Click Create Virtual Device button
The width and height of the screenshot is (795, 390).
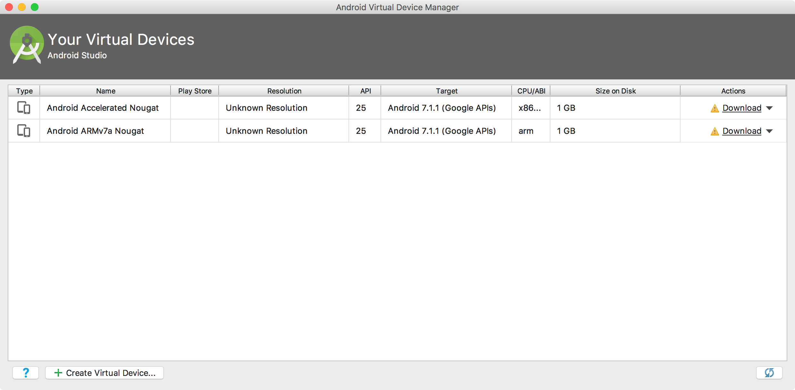click(x=105, y=373)
